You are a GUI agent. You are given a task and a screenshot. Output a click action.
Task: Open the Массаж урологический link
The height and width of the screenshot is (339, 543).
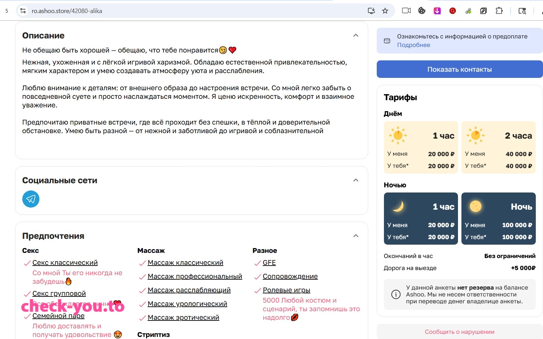click(x=188, y=304)
